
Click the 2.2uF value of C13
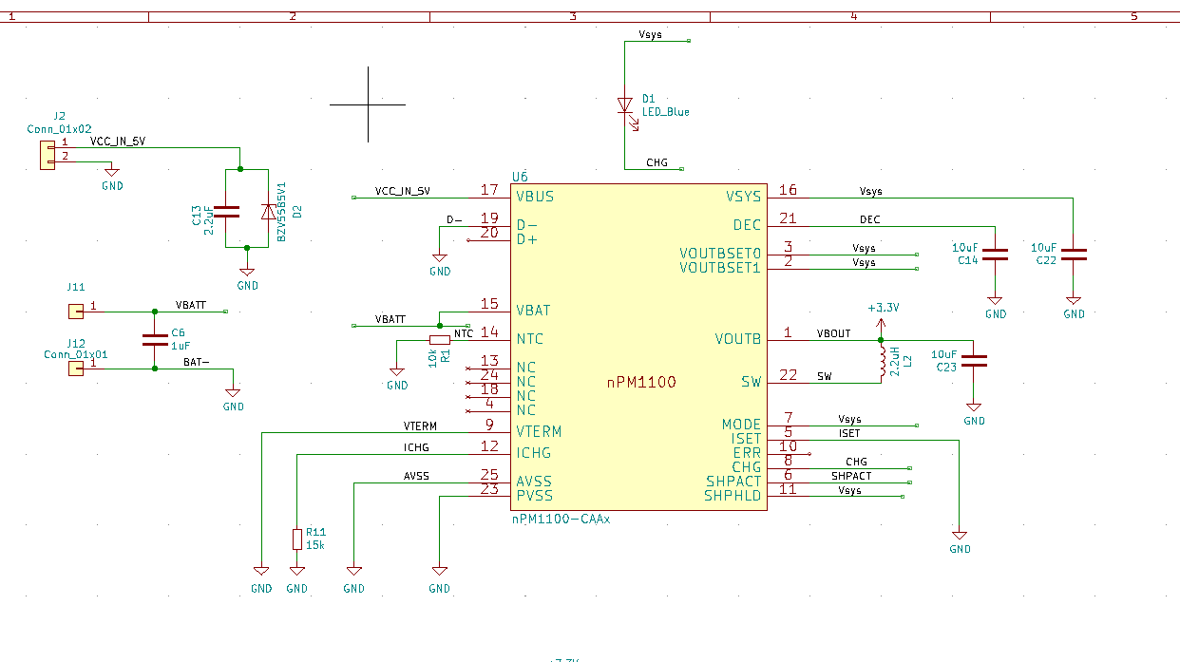[x=209, y=220]
